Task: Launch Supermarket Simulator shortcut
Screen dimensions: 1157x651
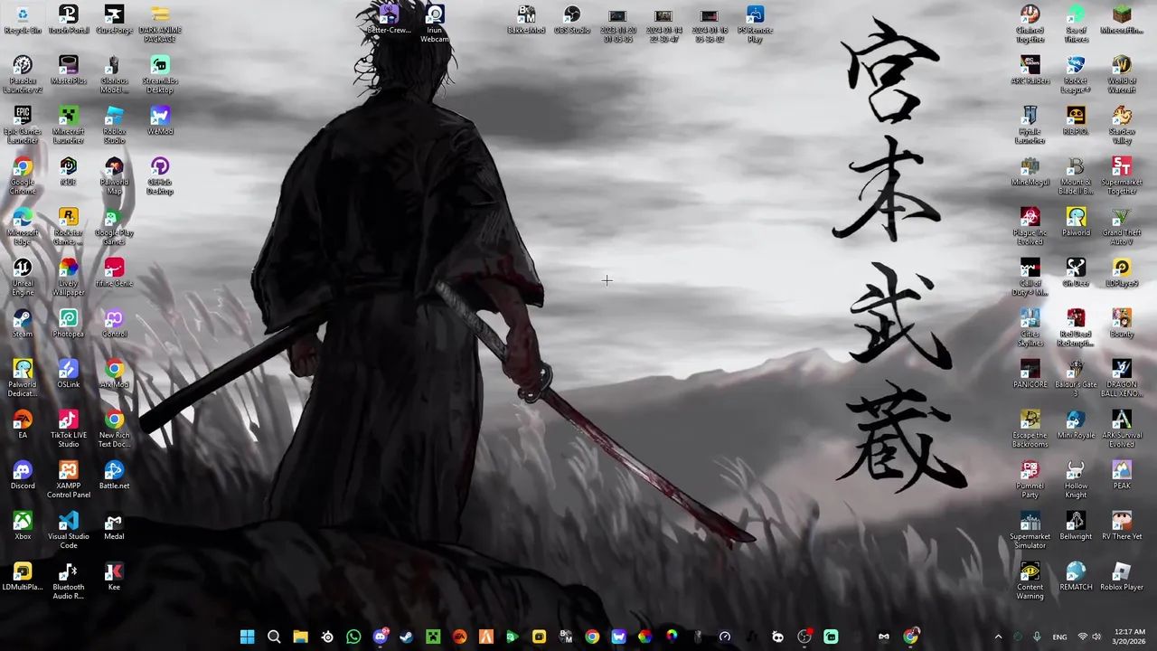Action: [x=1030, y=530]
